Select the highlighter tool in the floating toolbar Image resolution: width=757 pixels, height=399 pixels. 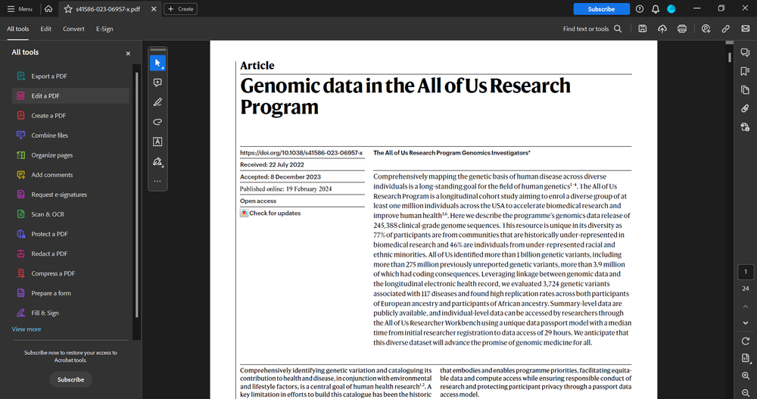click(157, 102)
